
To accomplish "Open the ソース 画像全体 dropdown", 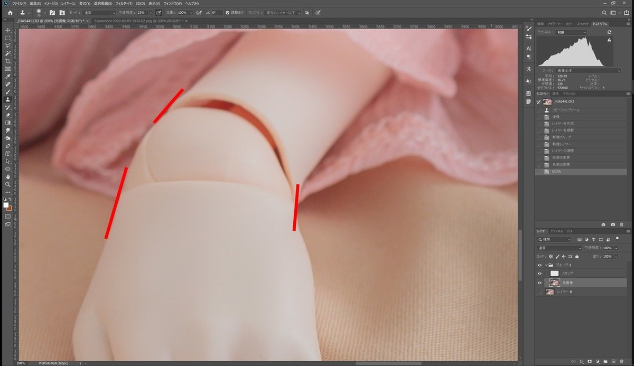I will click(x=589, y=70).
